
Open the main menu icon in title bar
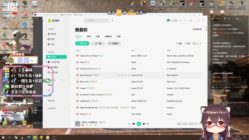[x=185, y=21]
